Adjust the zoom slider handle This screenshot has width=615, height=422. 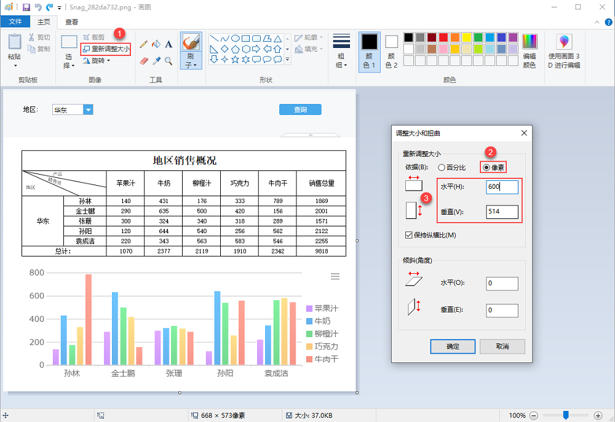(566, 415)
